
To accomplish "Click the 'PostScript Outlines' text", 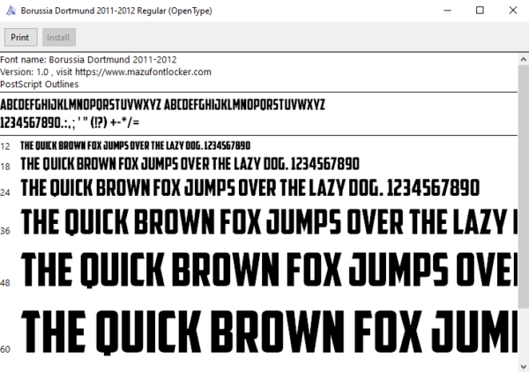I will tap(39, 84).
